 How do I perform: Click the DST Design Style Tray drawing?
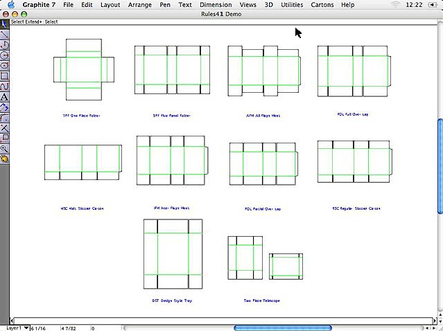point(173,254)
